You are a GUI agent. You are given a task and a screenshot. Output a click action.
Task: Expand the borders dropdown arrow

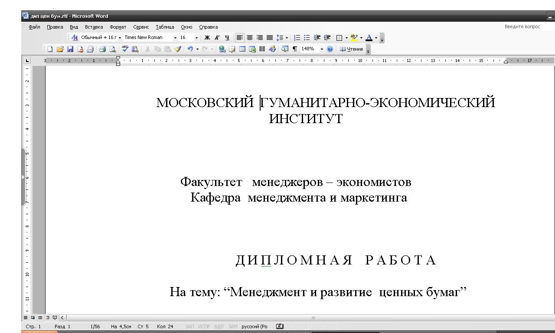point(346,38)
